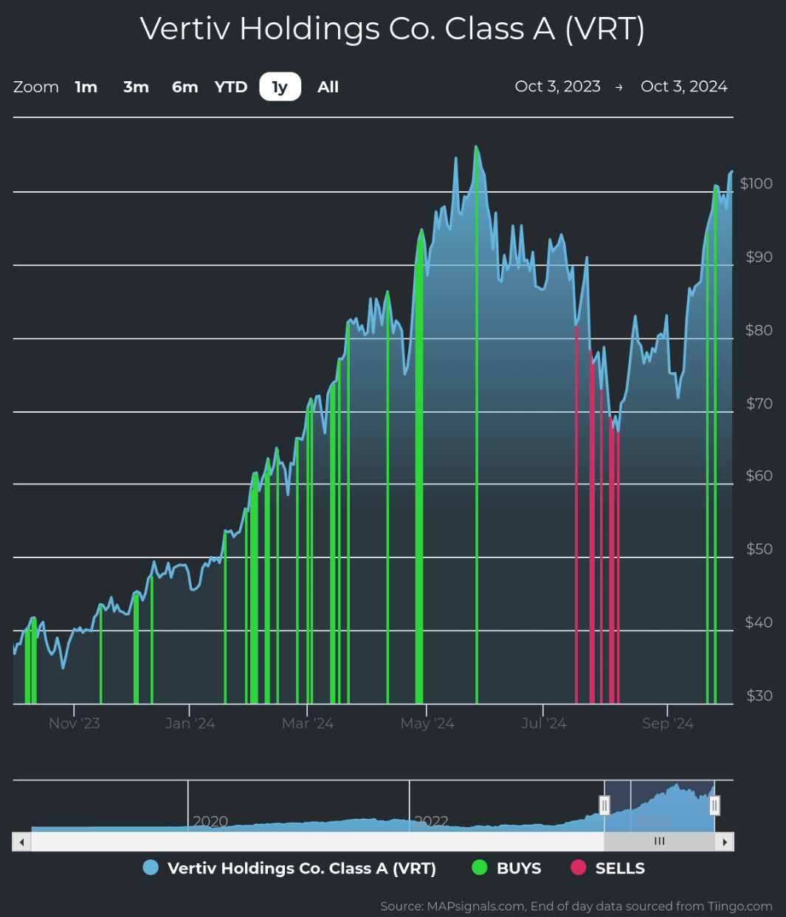Select the 6m zoom range
This screenshot has height=917, width=786.
coord(185,87)
